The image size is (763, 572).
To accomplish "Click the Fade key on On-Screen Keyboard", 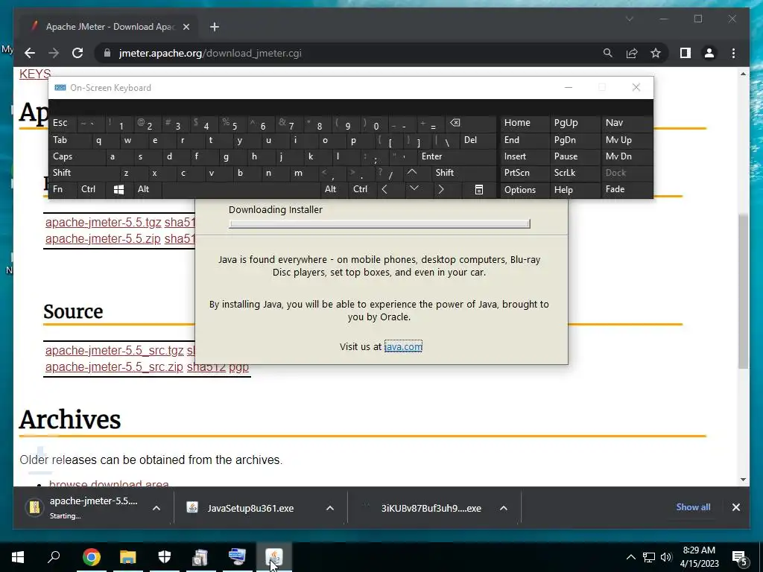I will coord(627,190).
